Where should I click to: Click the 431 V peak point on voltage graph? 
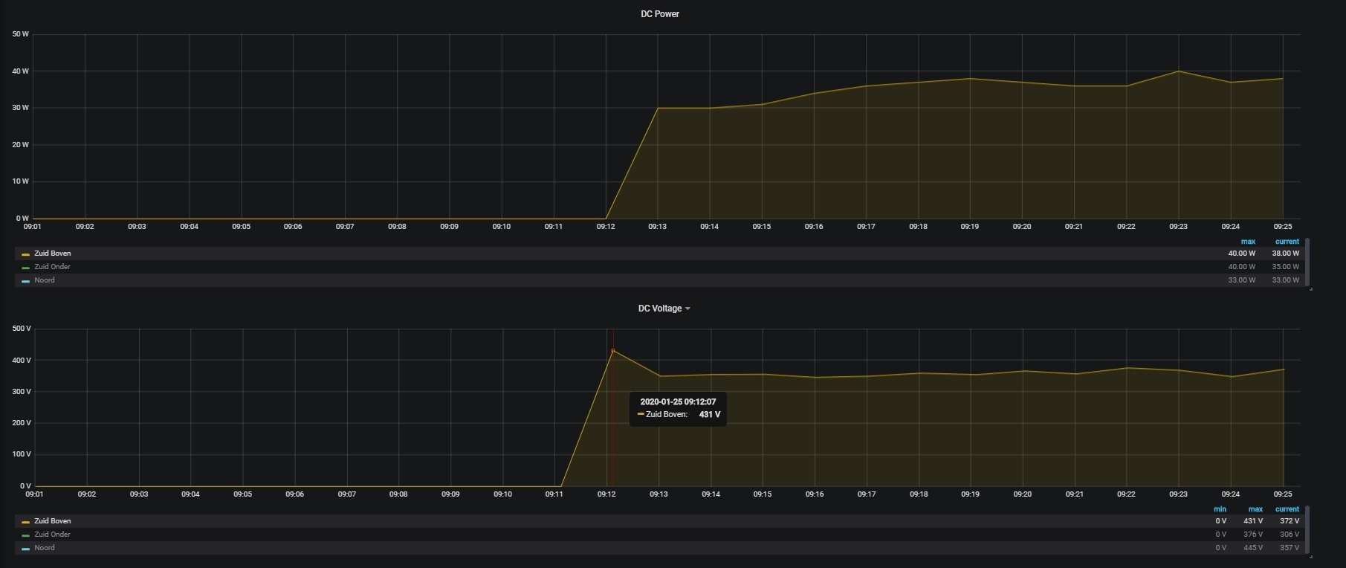click(613, 350)
